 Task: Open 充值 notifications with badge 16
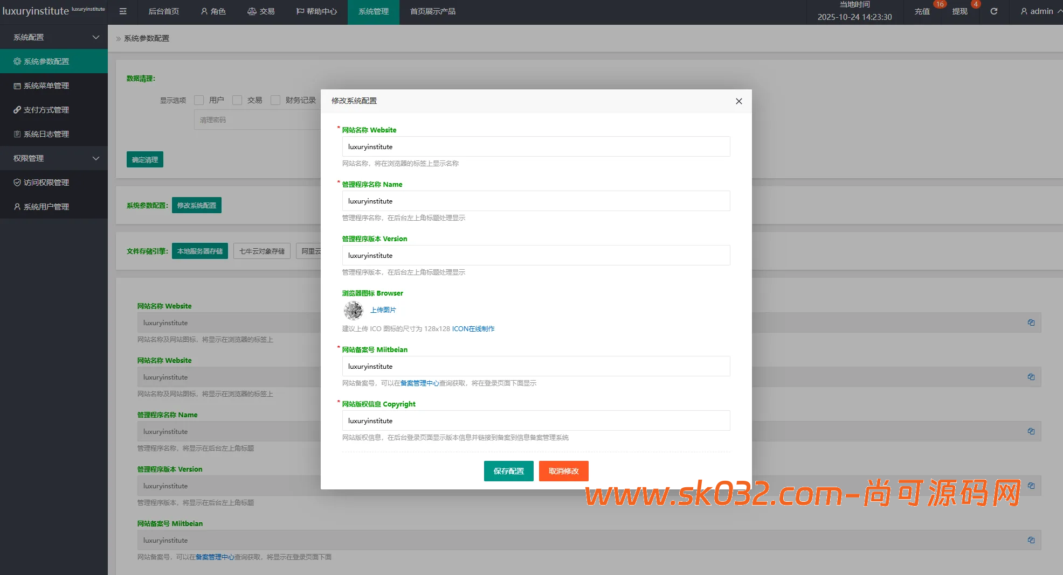[x=922, y=11]
